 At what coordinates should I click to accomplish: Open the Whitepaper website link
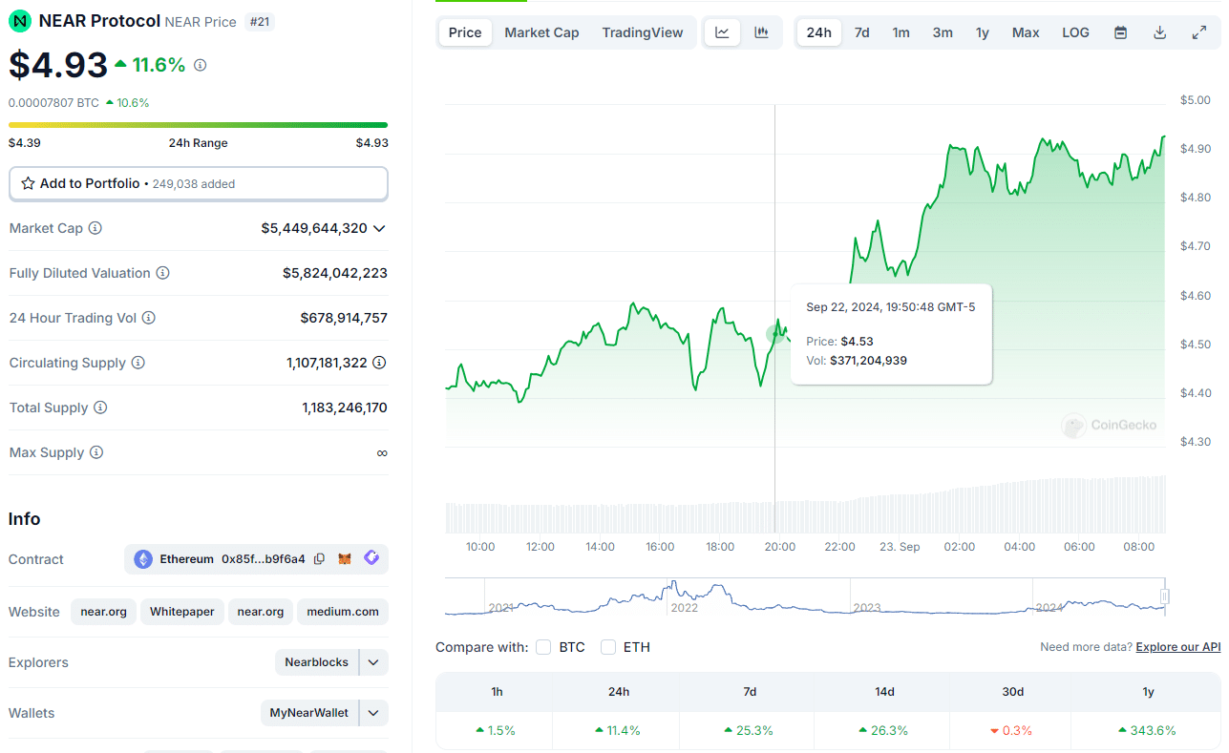(182, 612)
